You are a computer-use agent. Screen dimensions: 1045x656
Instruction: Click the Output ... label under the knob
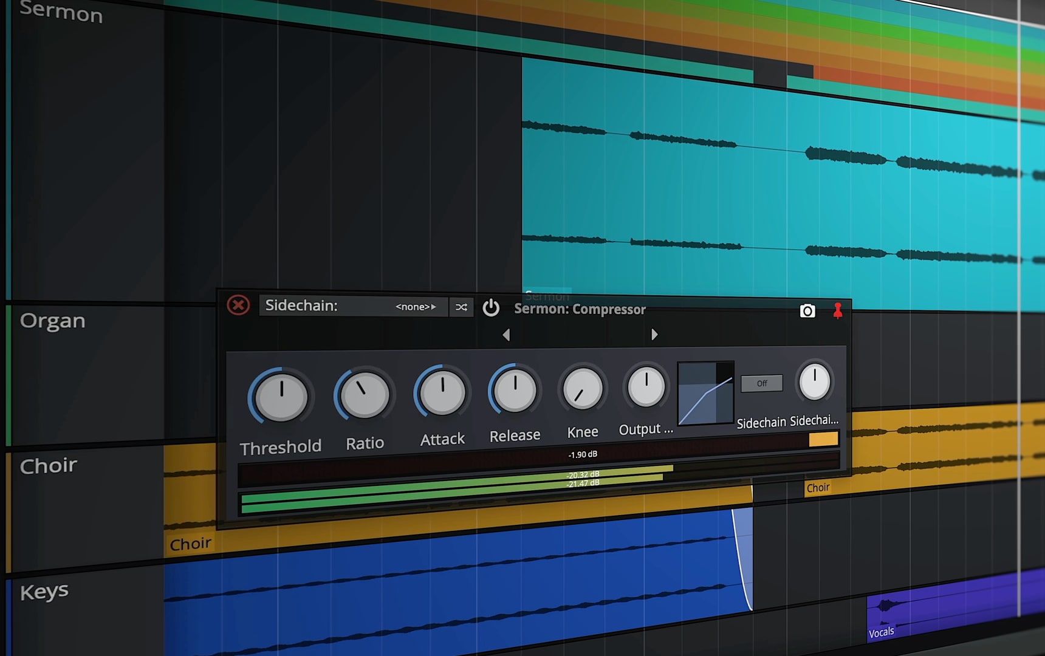click(646, 429)
